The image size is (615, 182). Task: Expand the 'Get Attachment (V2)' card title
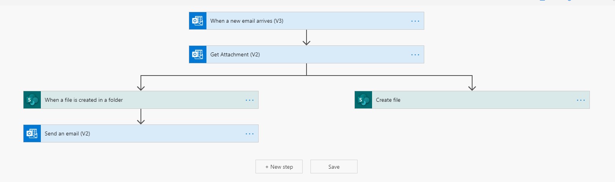tap(235, 55)
